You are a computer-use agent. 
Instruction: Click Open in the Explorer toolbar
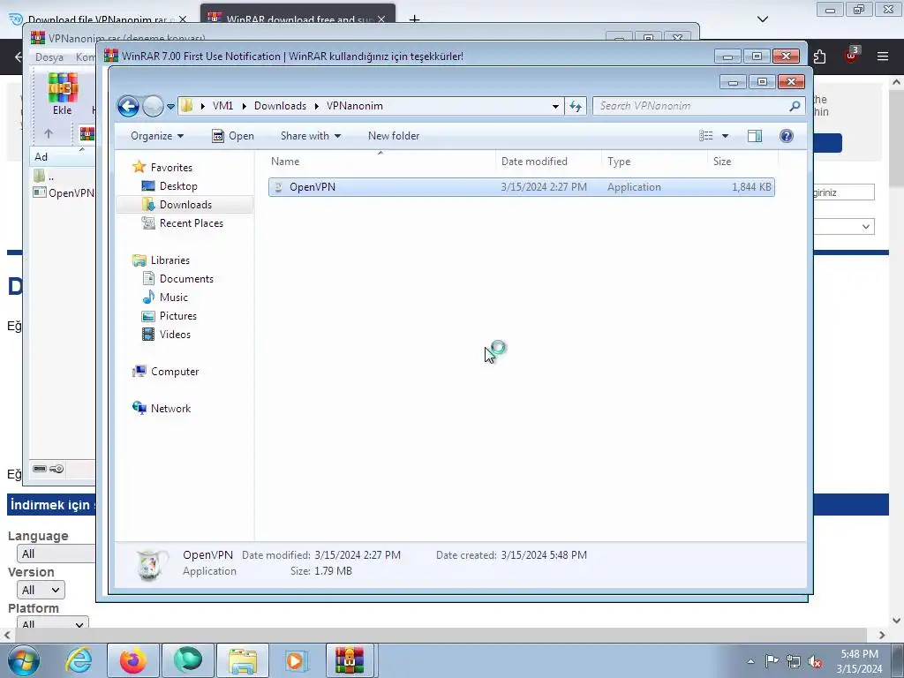click(x=233, y=136)
